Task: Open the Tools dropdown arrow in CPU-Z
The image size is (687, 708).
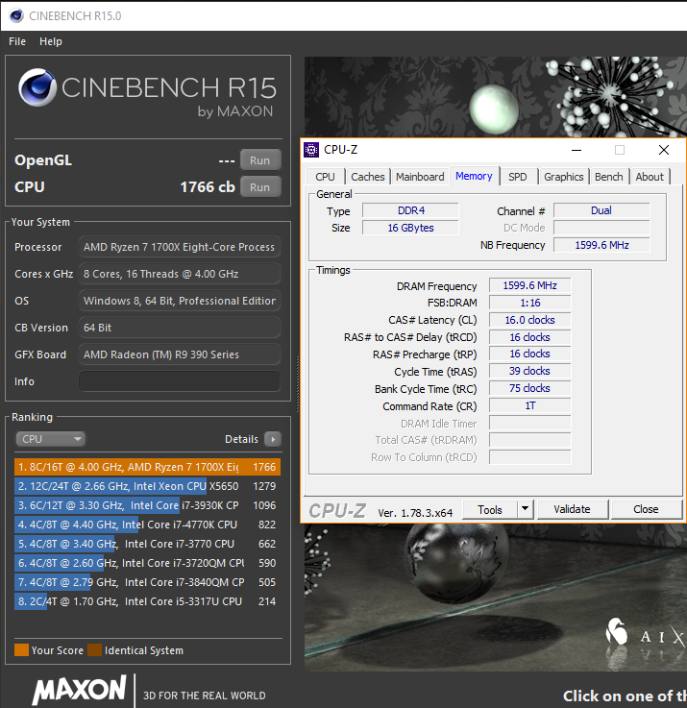Action: tap(525, 509)
